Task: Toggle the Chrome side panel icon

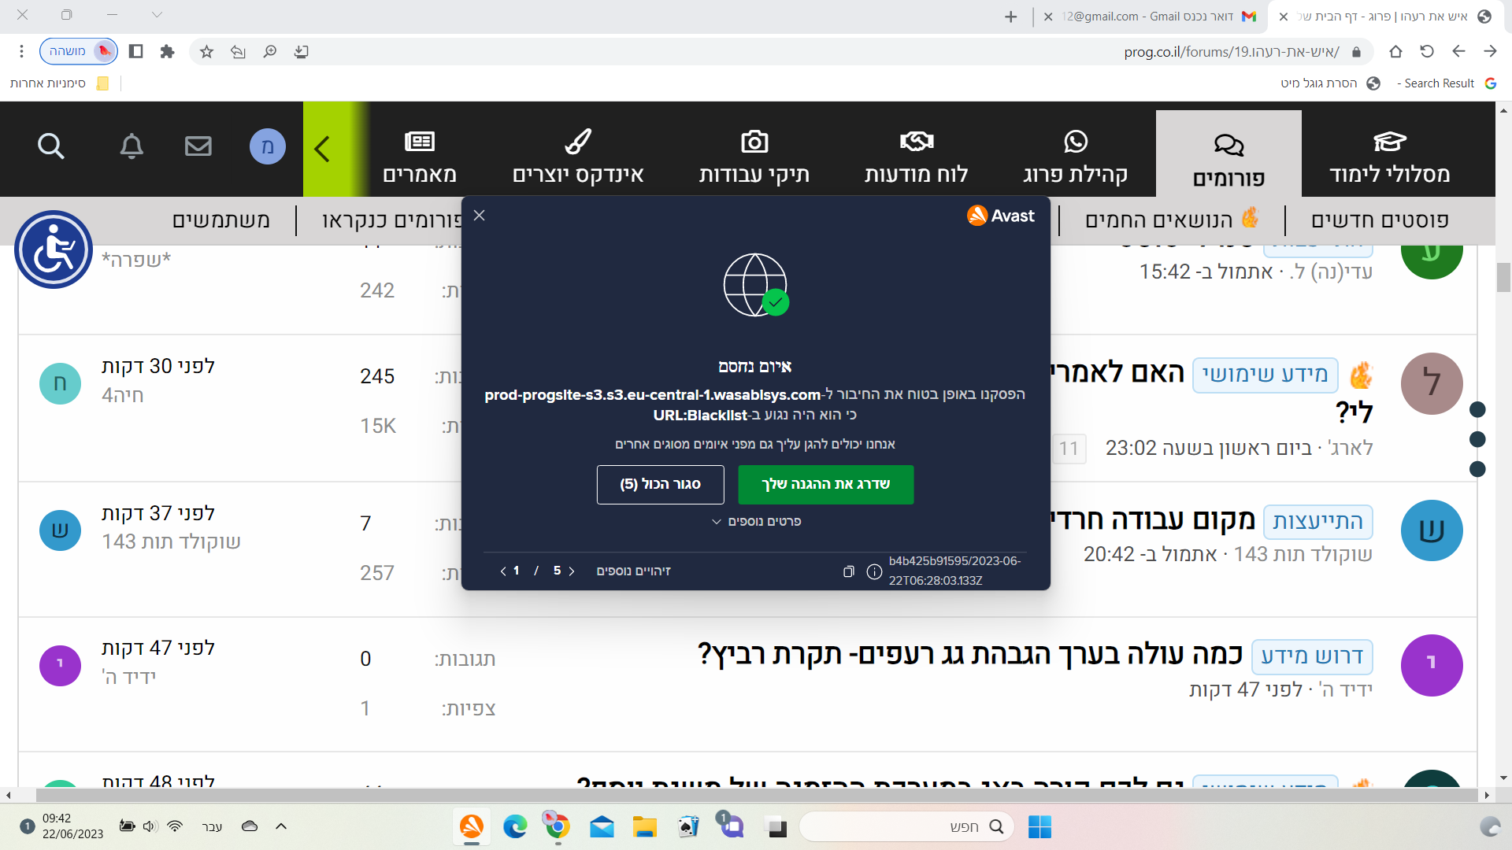Action: [x=135, y=52]
